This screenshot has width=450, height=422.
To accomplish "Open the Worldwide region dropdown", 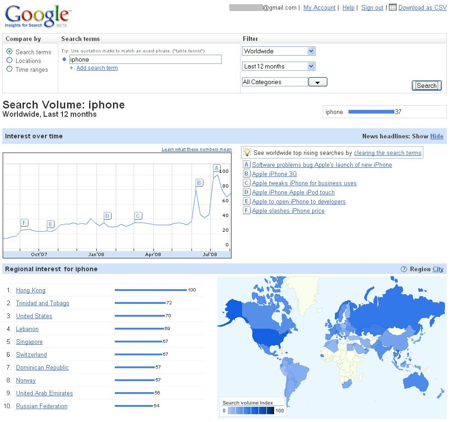I will point(278,51).
